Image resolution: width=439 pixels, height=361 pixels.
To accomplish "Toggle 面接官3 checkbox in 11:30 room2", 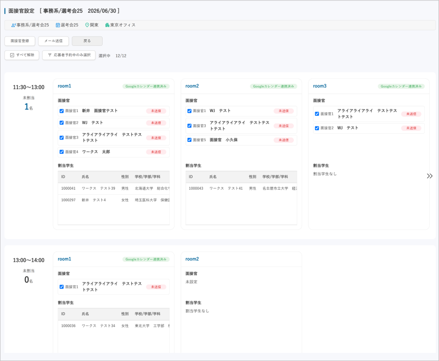I will (x=189, y=126).
